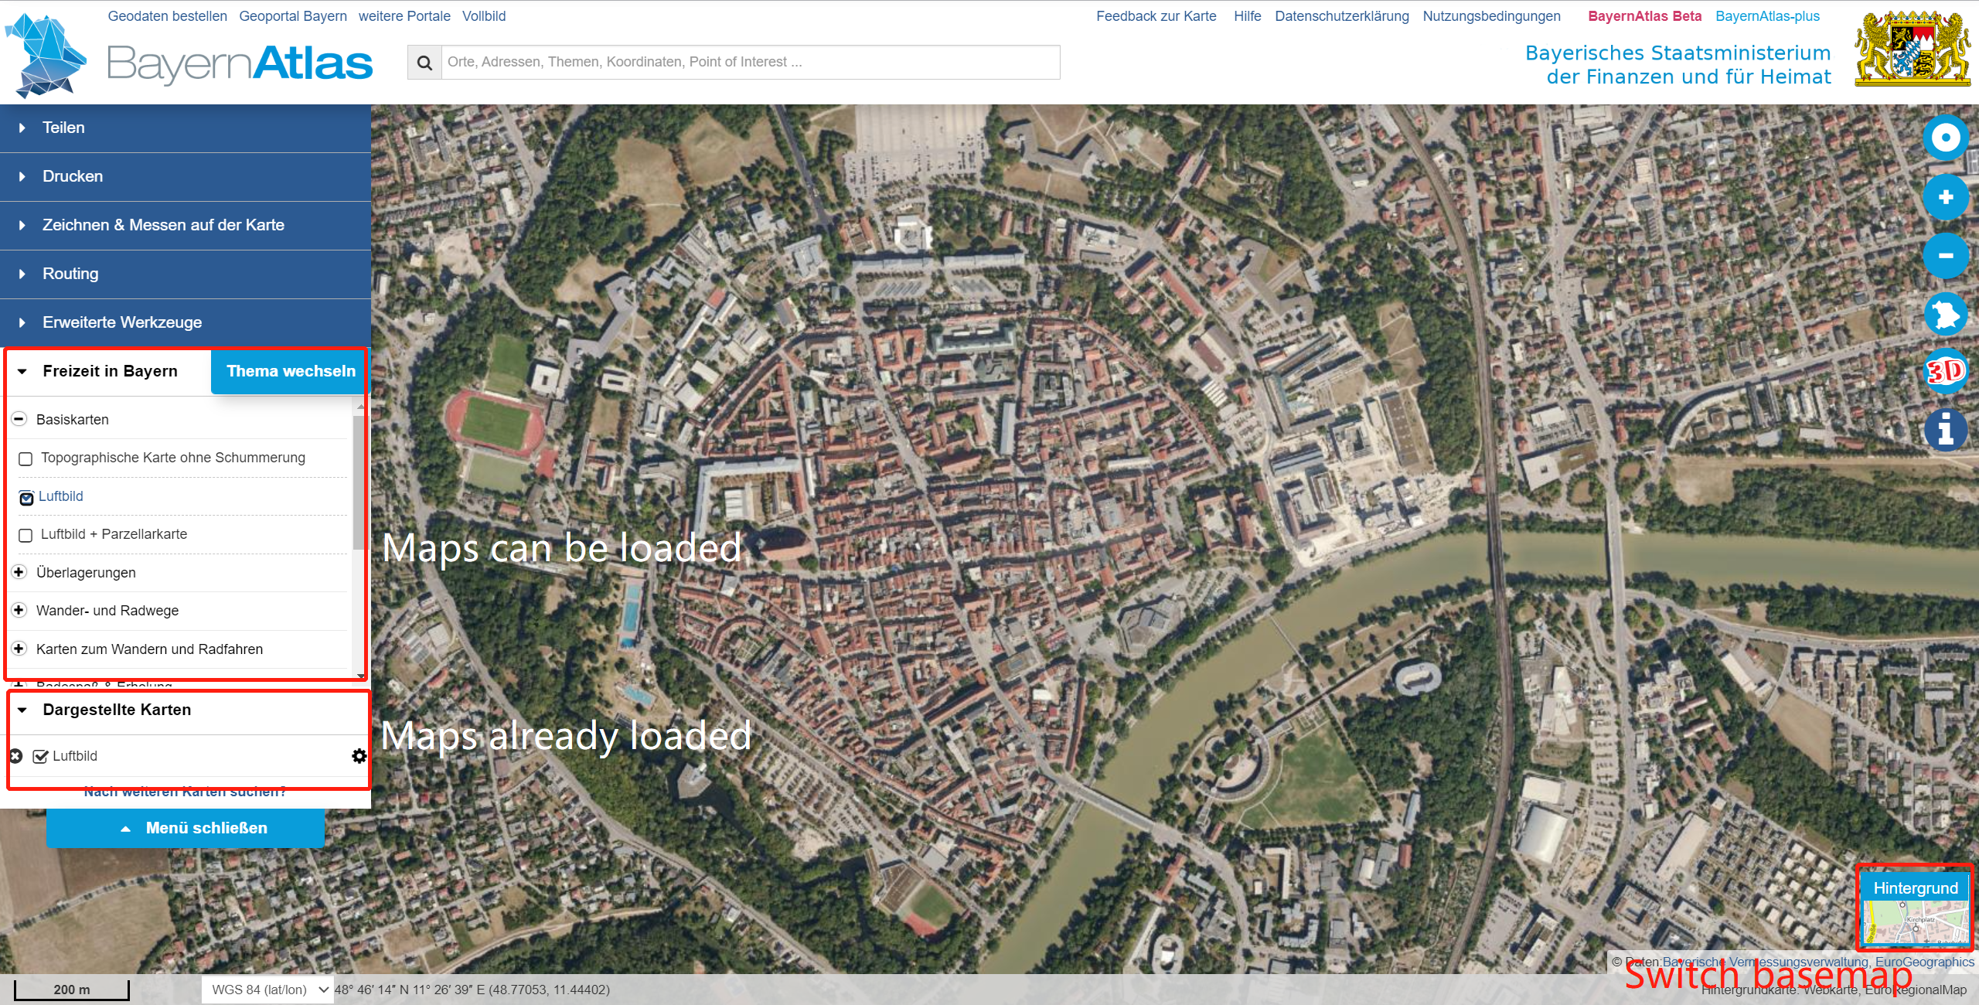Expand the Überlagerungen group
The width and height of the screenshot is (1979, 1005).
coord(19,572)
